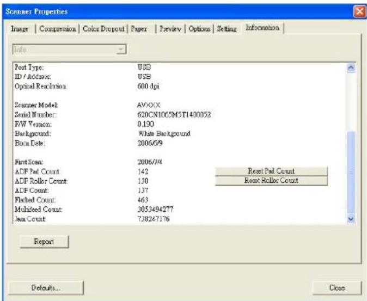Click the scrollbar down arrow
This screenshot has width=367, height=301.
351,219
